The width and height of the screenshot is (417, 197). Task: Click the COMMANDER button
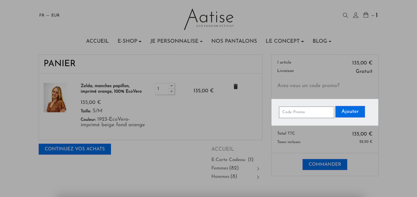[325, 164]
